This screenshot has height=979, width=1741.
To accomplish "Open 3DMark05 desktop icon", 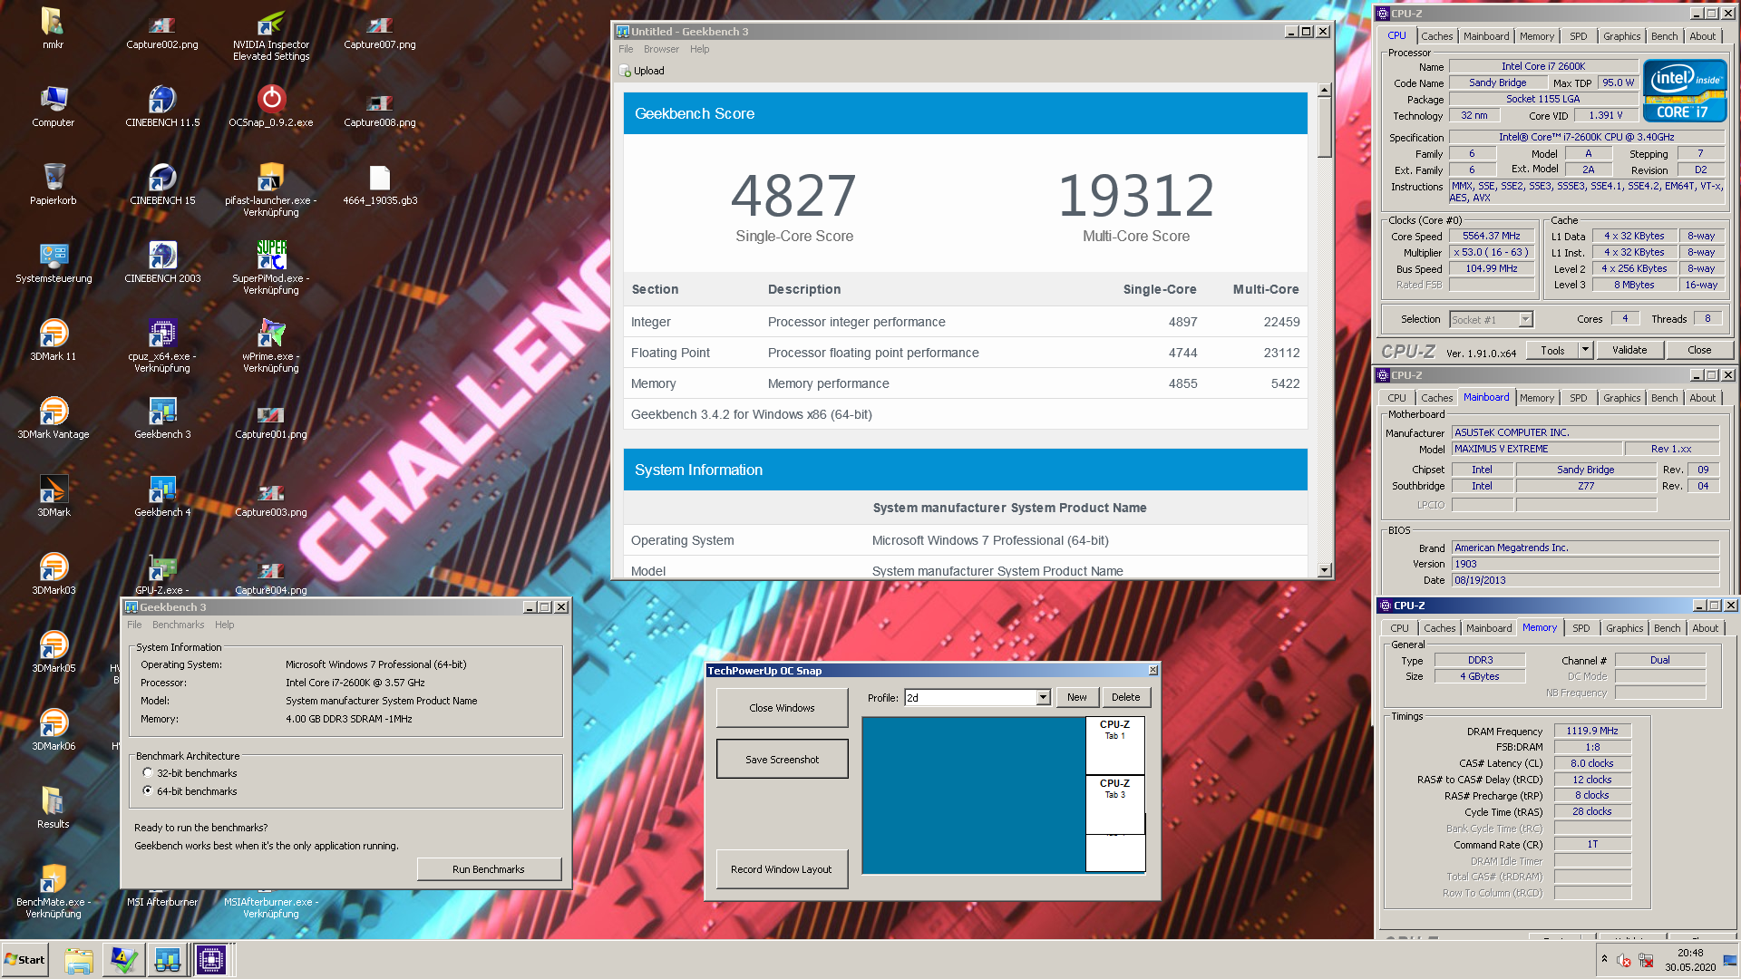I will pyautogui.click(x=53, y=652).
